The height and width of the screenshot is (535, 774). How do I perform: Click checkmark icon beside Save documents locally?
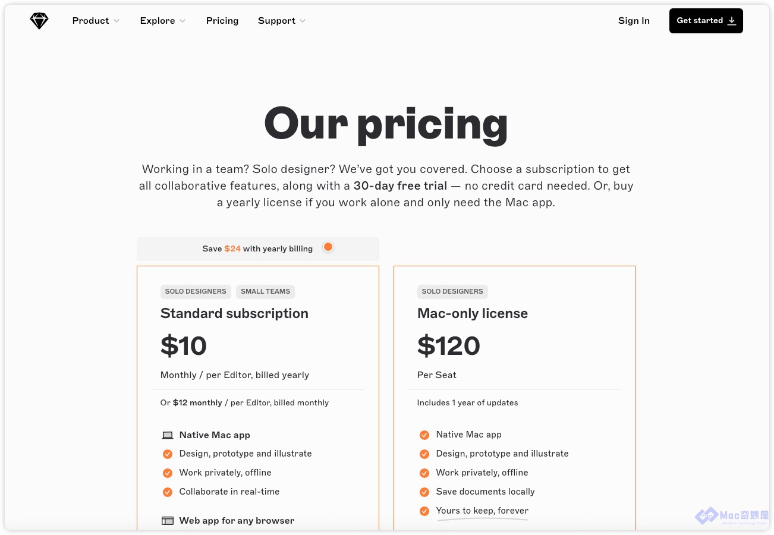[x=424, y=492]
